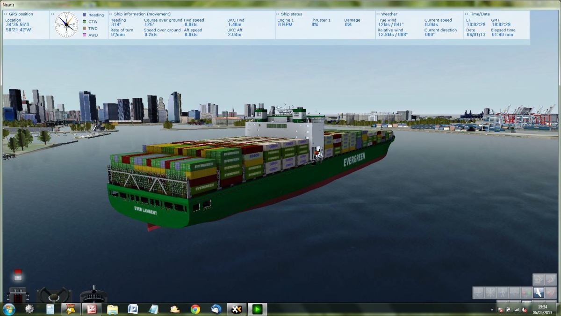The width and height of the screenshot is (561, 316).
Task: Click the GPS location value 34°35.56'S
Action: (x=18, y=25)
